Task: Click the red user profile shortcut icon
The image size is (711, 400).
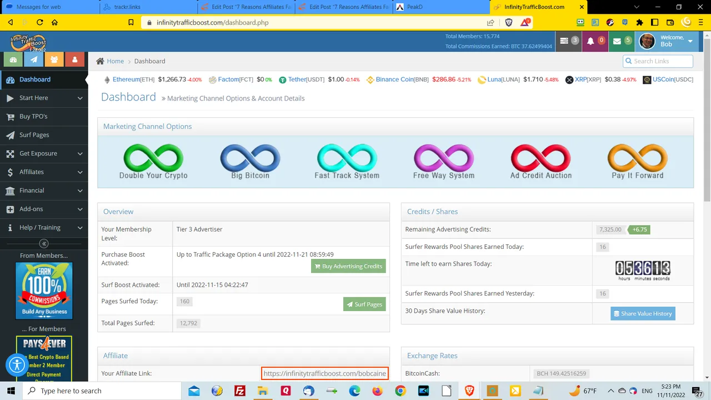Action: coord(75,59)
